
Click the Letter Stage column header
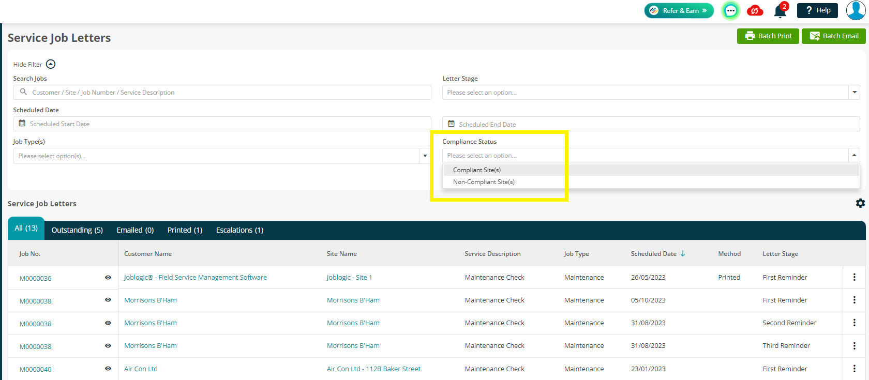point(780,254)
